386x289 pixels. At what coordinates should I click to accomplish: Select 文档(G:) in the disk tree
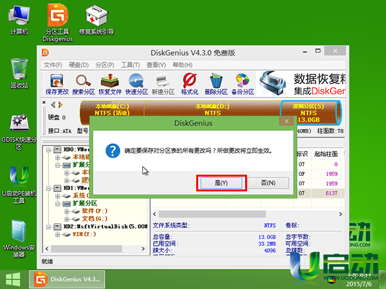click(95, 219)
